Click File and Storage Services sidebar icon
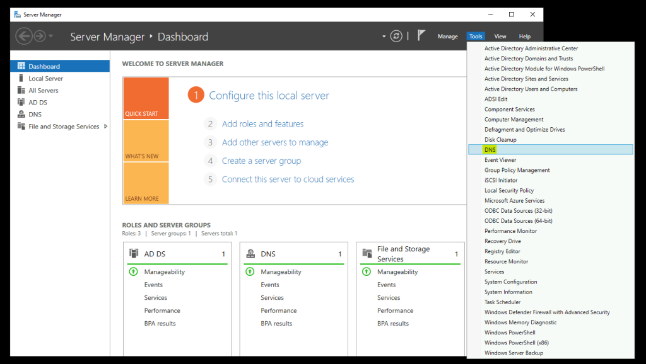The width and height of the screenshot is (646, 364). 21,126
